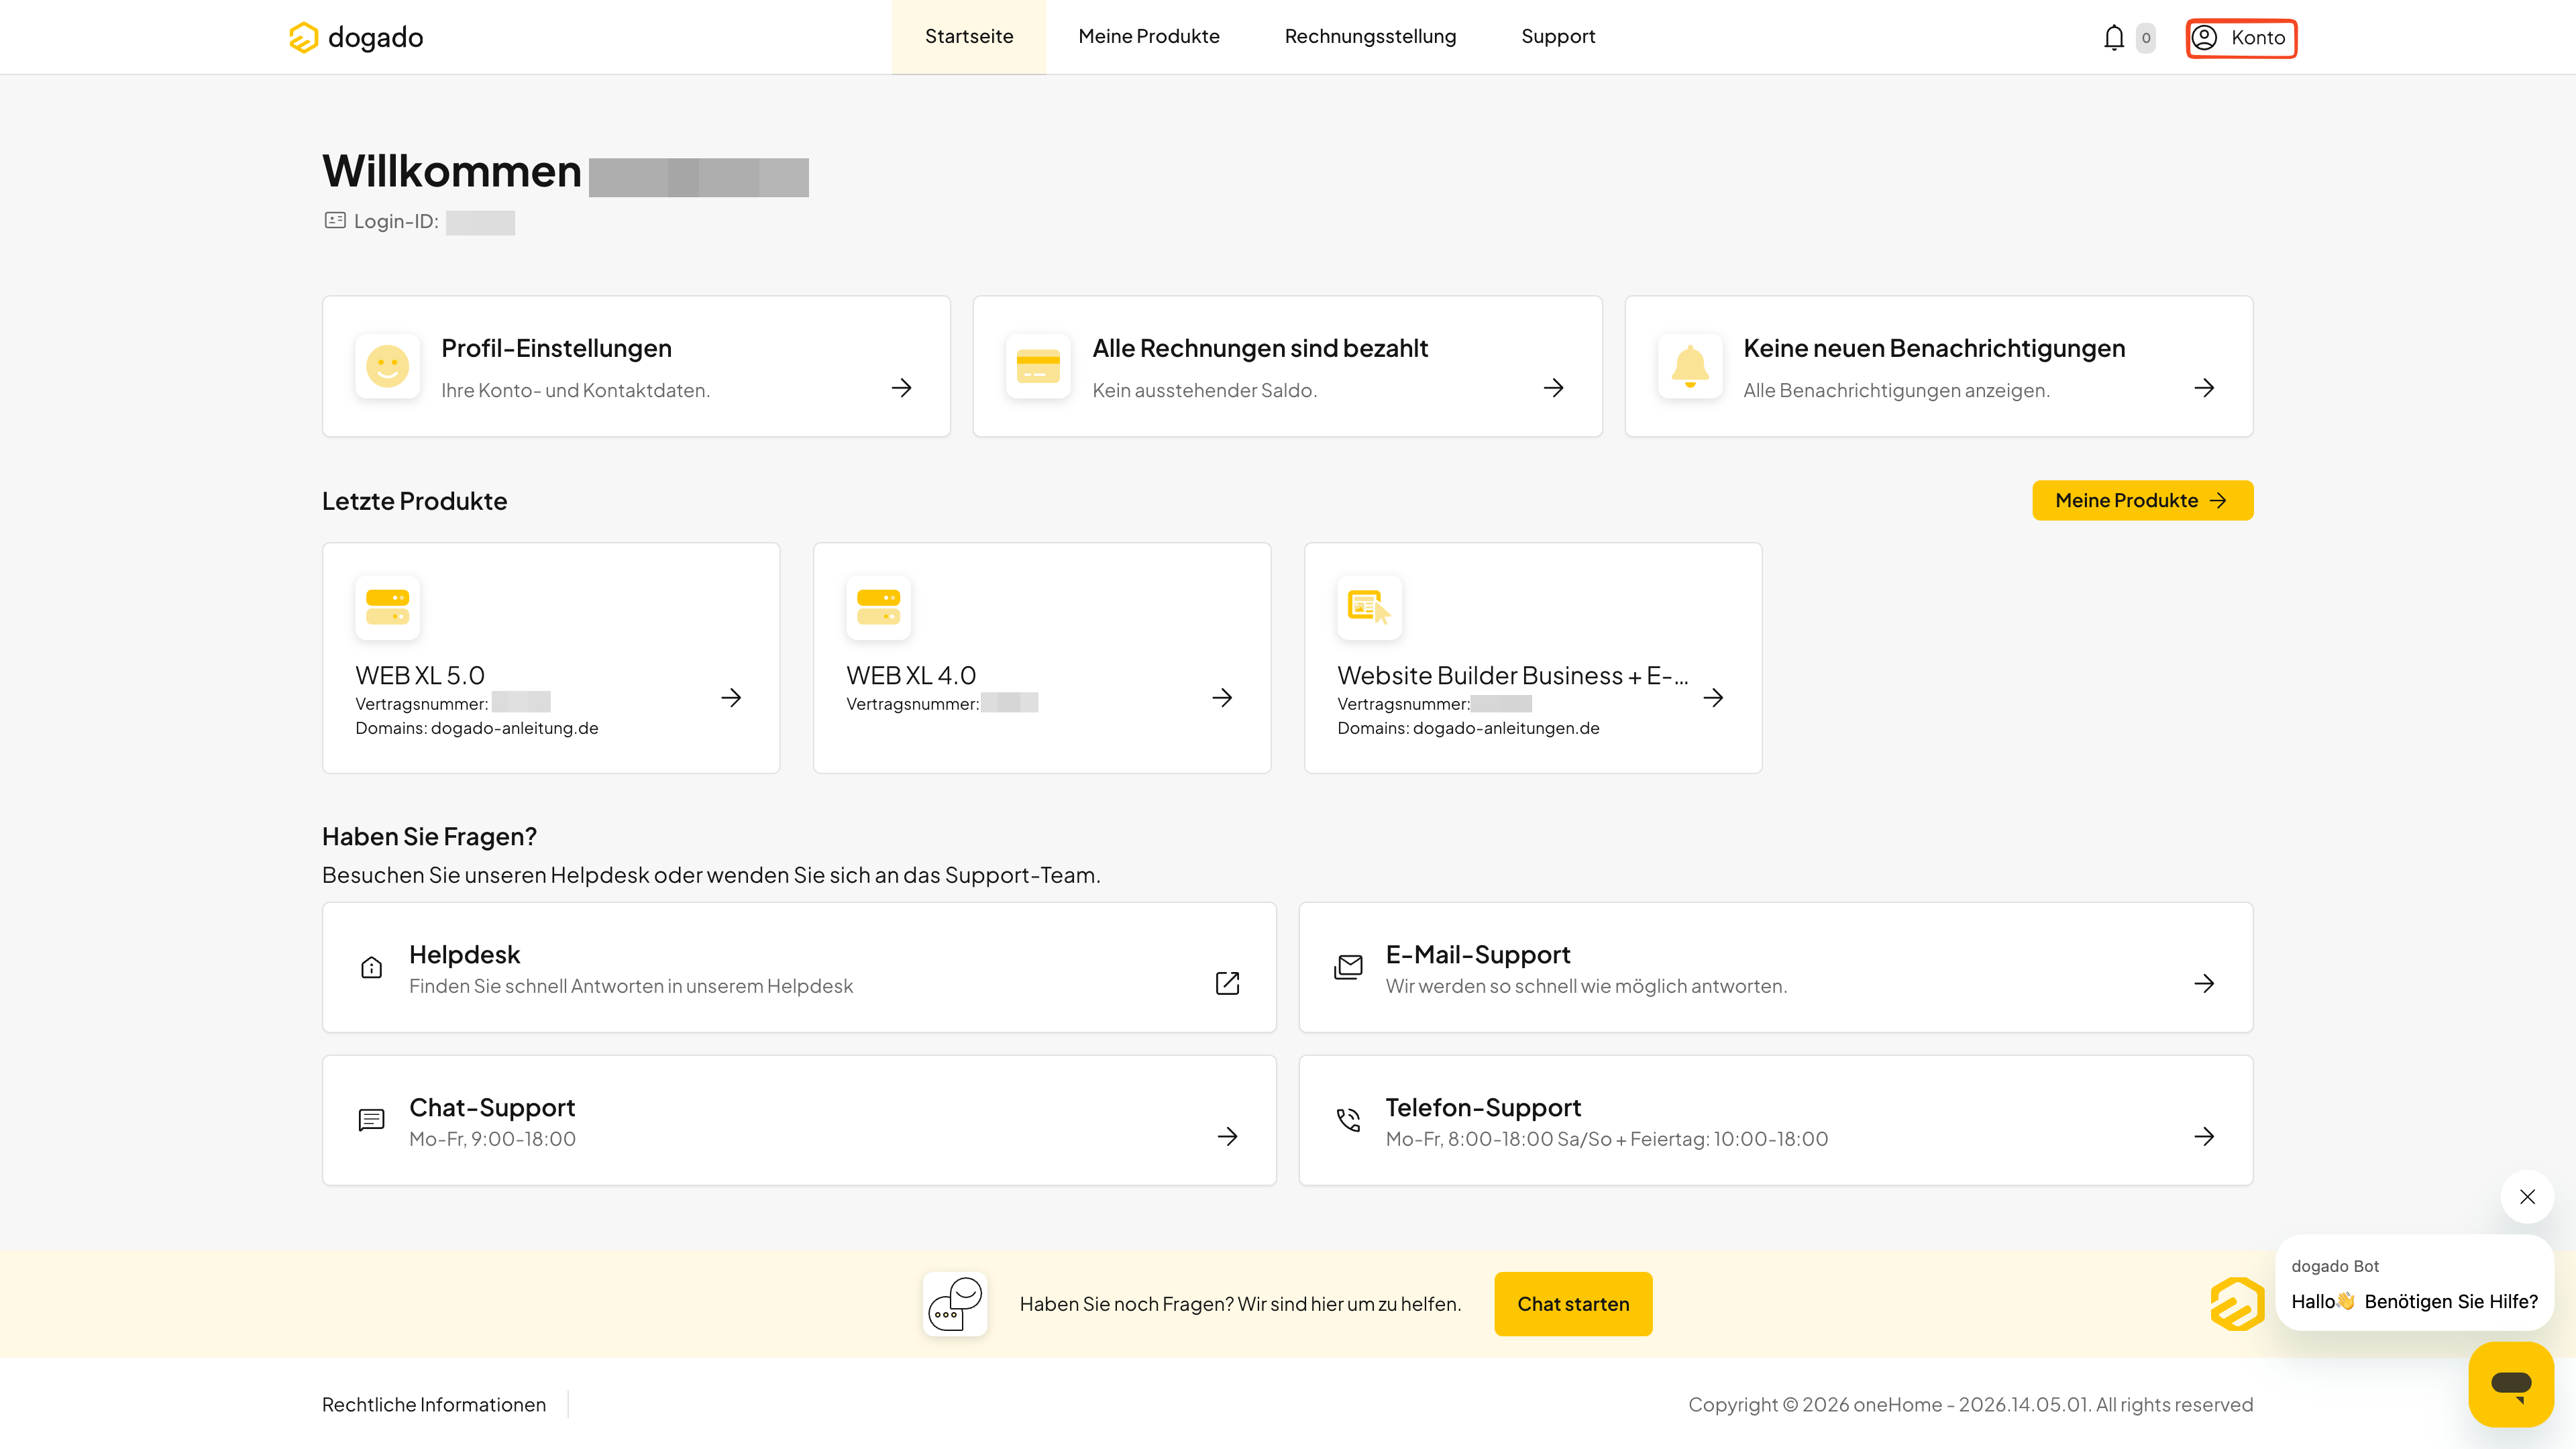This screenshot has width=2576, height=1449.
Task: Click the yellow bell icon for Benachrichtigungen
Action: (x=1690, y=366)
